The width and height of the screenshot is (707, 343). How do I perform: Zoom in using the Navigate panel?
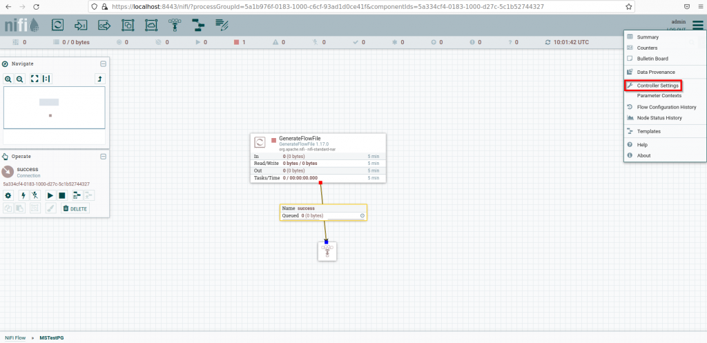8,79
